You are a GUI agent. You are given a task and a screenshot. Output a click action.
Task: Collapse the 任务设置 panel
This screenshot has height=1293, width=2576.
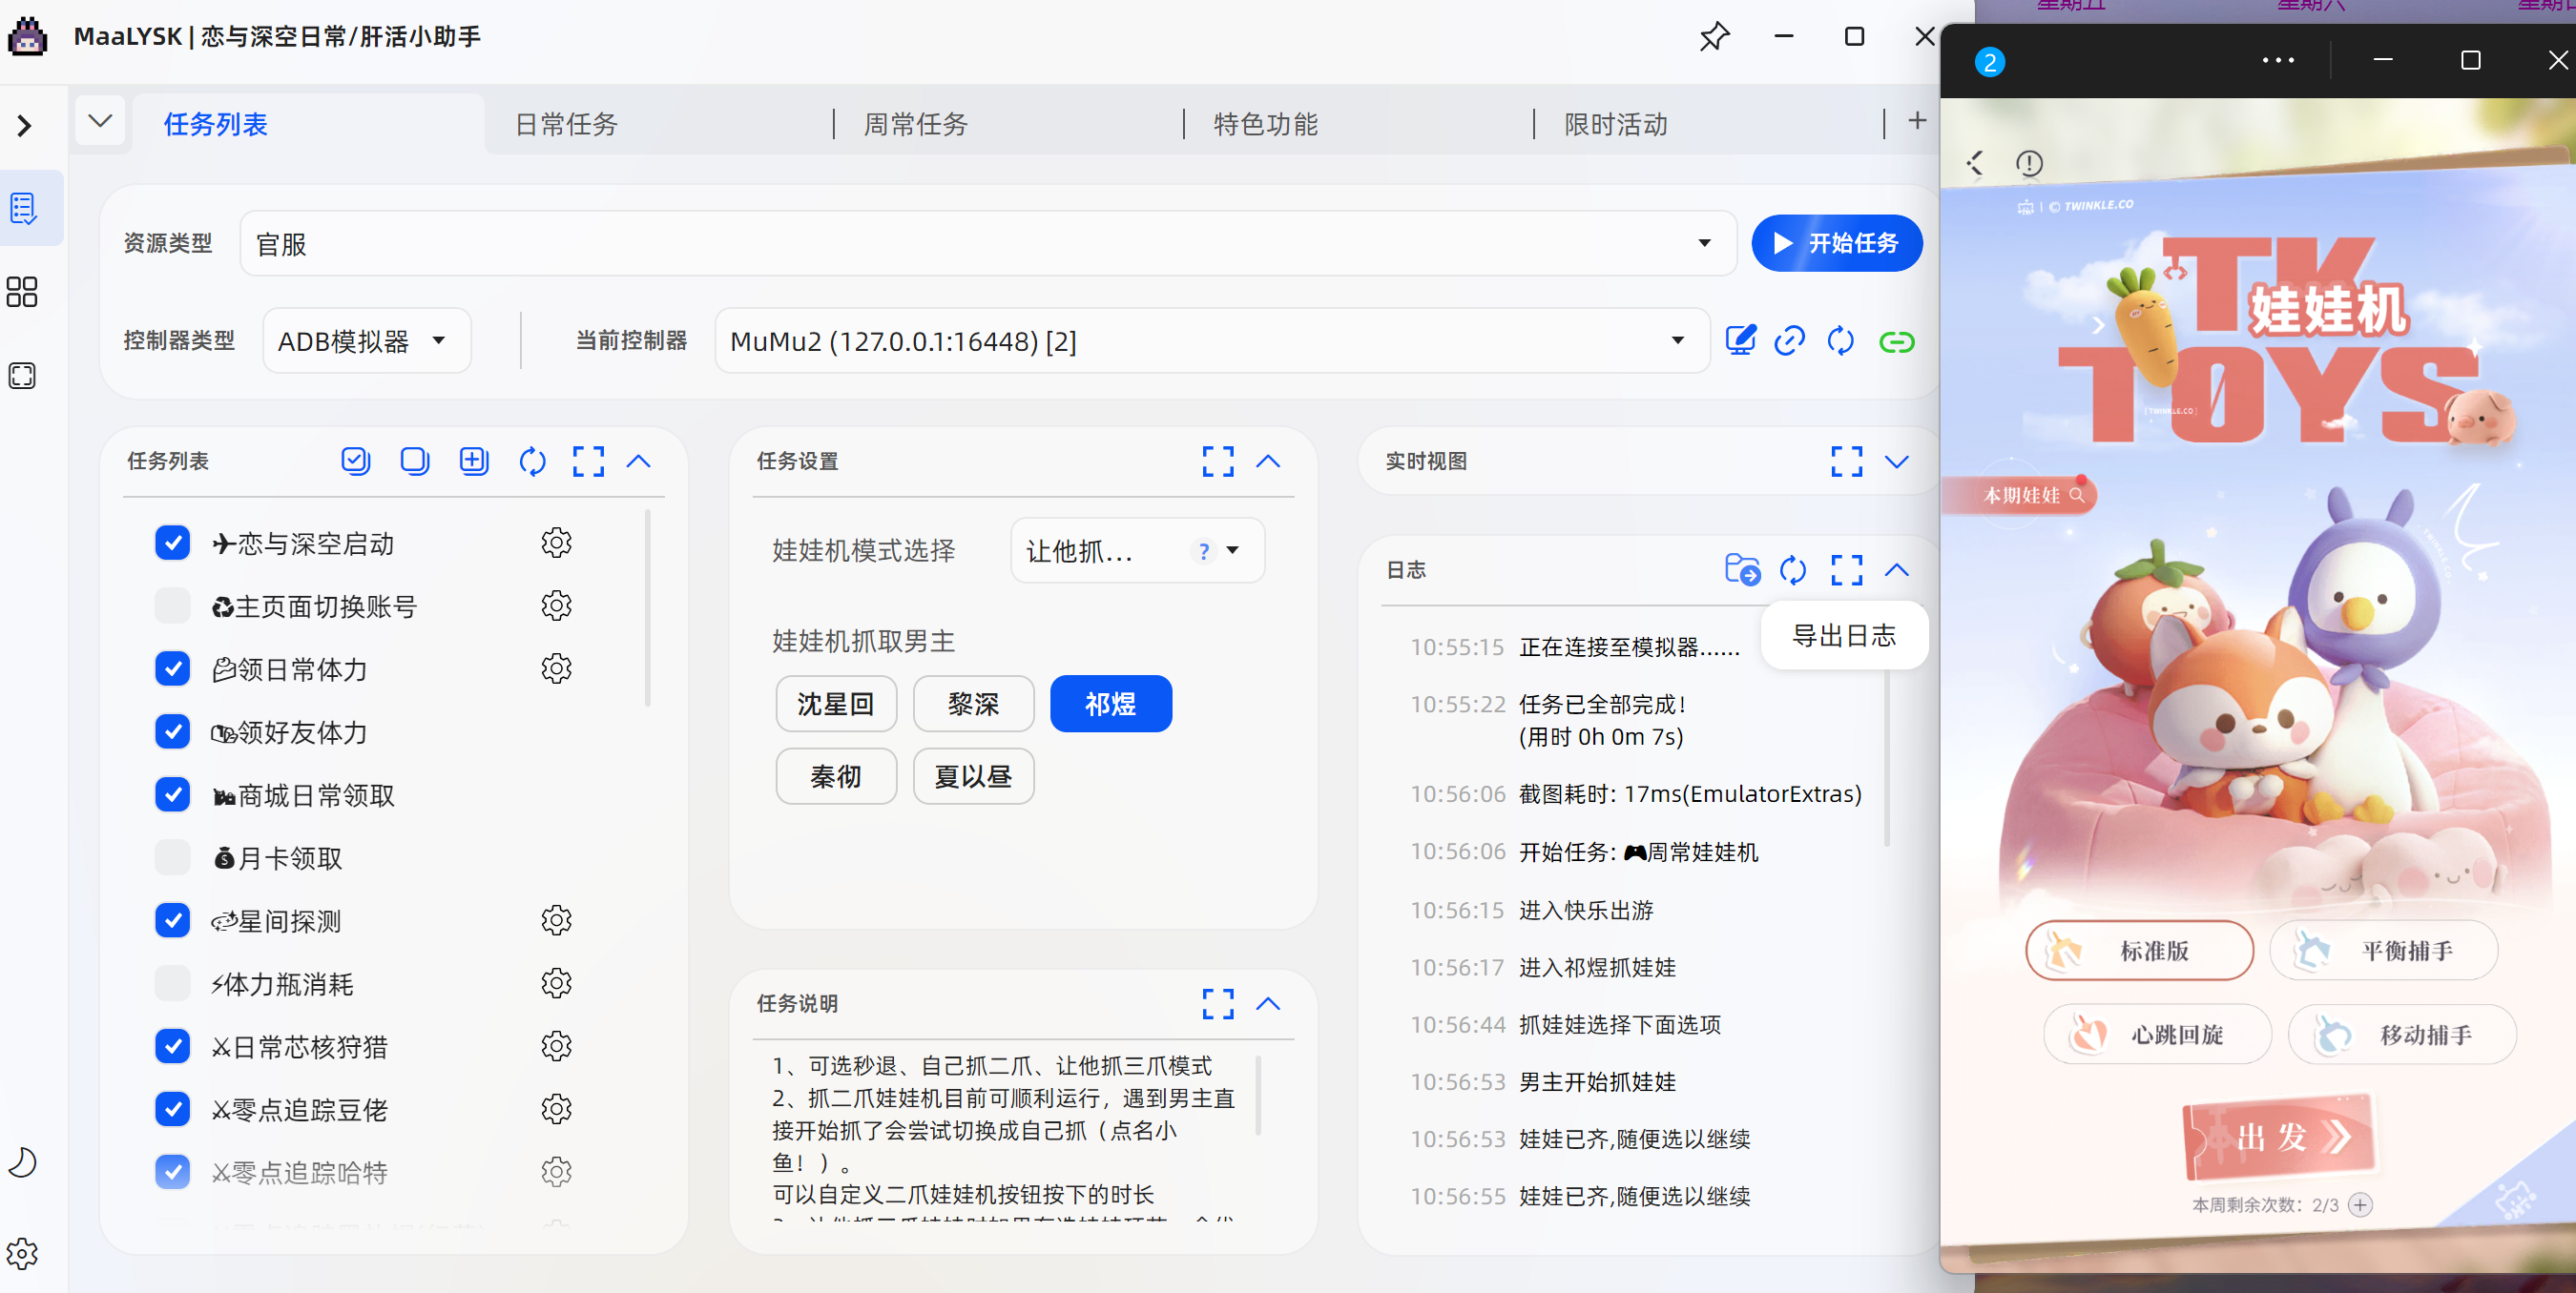[1268, 461]
